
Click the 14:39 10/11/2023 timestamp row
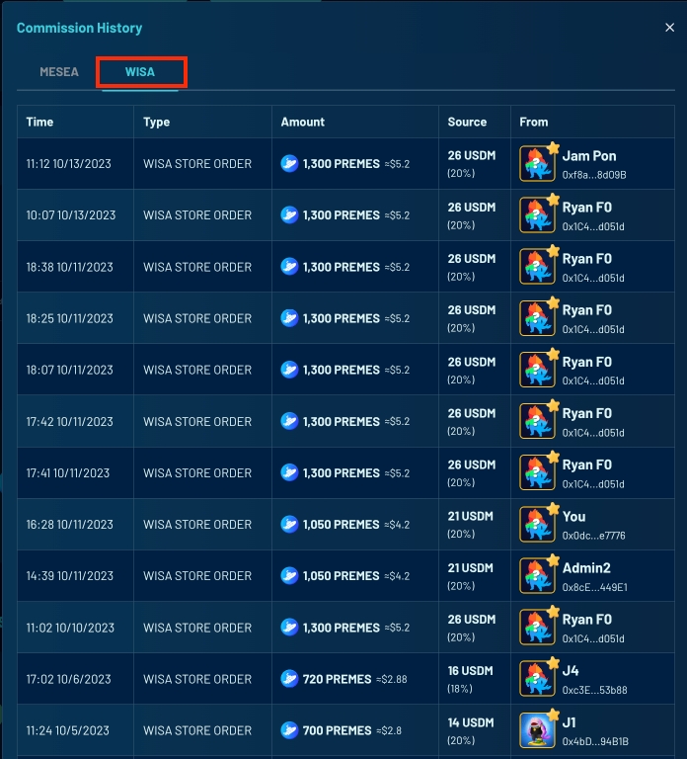tap(69, 576)
